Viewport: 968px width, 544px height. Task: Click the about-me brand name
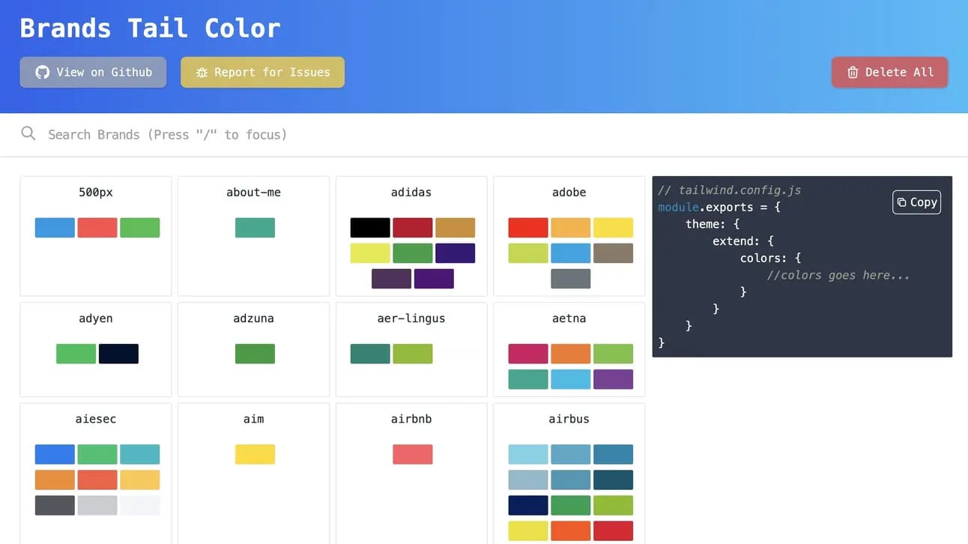[253, 193]
